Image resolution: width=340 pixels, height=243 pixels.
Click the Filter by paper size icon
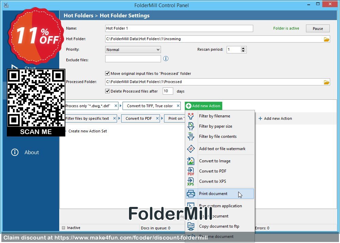tap(191, 126)
